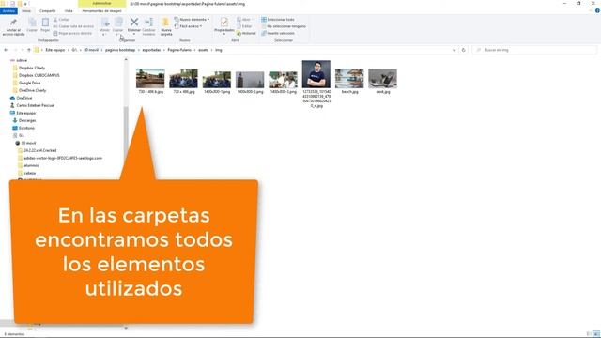The image size is (601, 338).
Task: Click exportadas breadcrumb segment
Action: point(151,50)
